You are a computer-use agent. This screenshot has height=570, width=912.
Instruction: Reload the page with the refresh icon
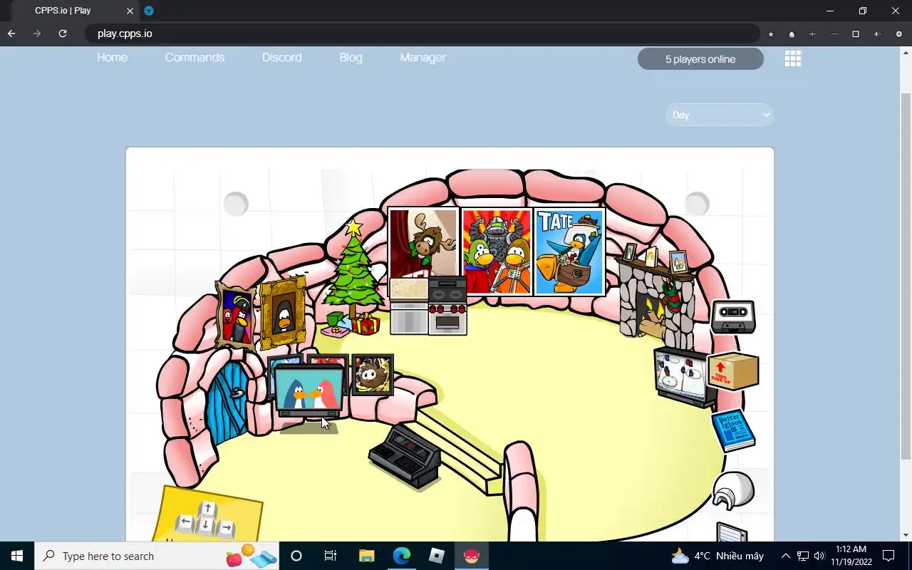coord(63,33)
